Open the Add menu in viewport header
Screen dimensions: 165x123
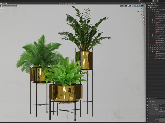11,6
